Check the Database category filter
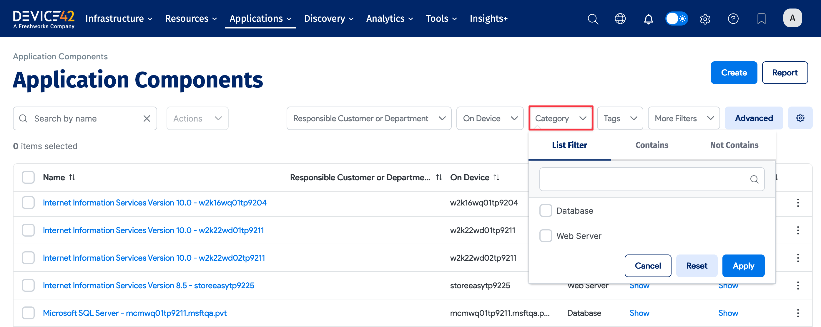821x327 pixels. [546, 210]
